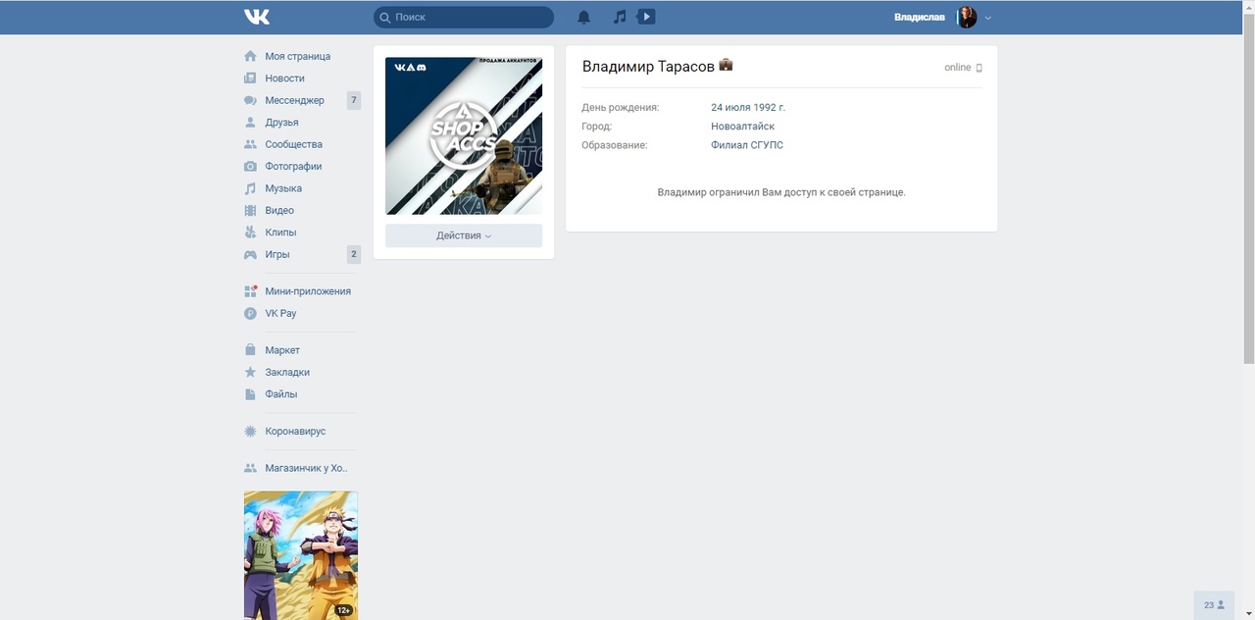The width and height of the screenshot is (1255, 620).
Task: Open Закладки from the sidebar
Action: pos(287,372)
